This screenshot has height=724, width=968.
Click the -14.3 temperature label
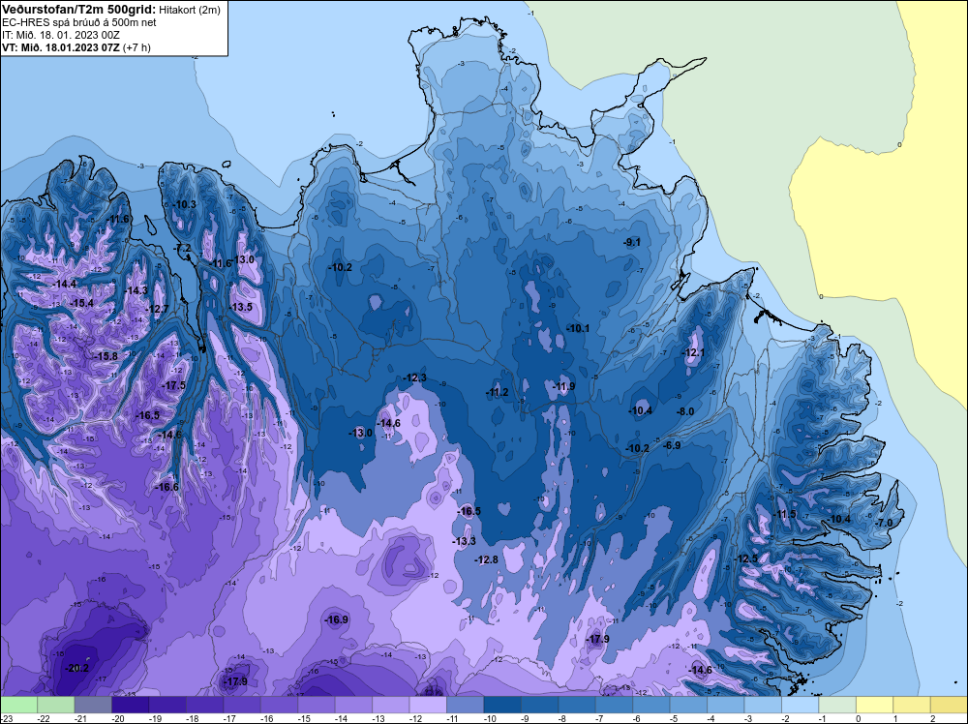coord(136,290)
